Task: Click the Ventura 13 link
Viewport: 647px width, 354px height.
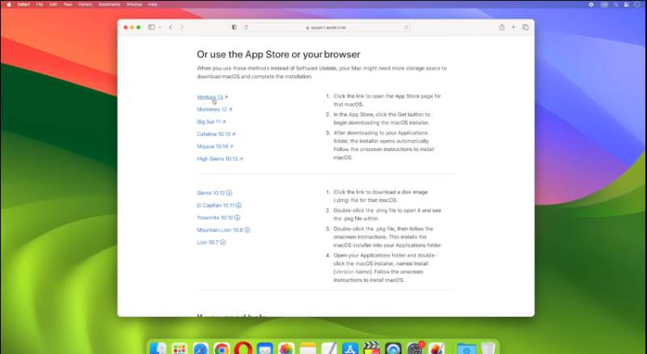Action: point(212,97)
